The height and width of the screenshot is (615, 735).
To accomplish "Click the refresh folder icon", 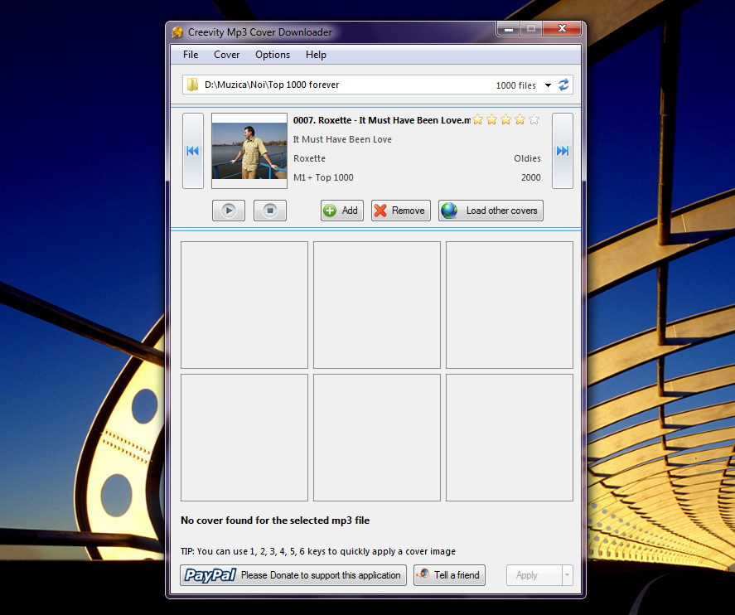I will [563, 85].
